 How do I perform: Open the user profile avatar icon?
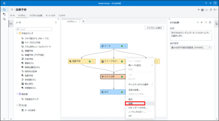click(x=215, y=3)
